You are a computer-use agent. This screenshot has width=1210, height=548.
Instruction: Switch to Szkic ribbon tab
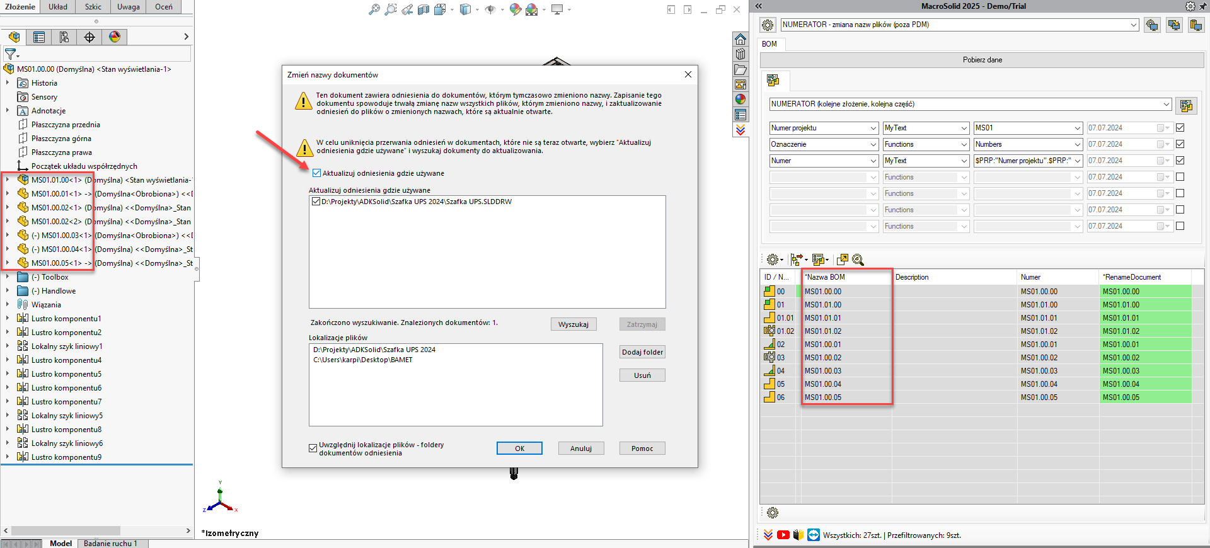[93, 7]
